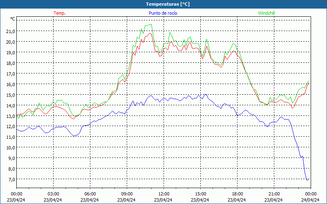This screenshot has height=204, width=327.
Task: Click the 21,0 value on the y-axis
Action: click(11, 31)
